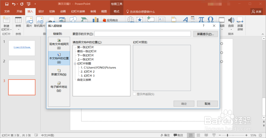Click the equation pi icon
266x138 pixels.
click(201, 19)
